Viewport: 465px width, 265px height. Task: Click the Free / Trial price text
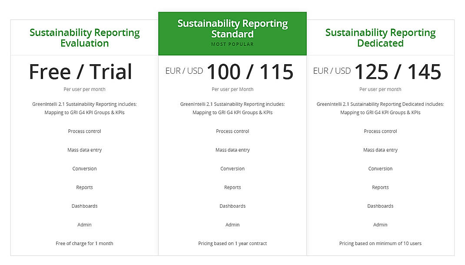(80, 72)
